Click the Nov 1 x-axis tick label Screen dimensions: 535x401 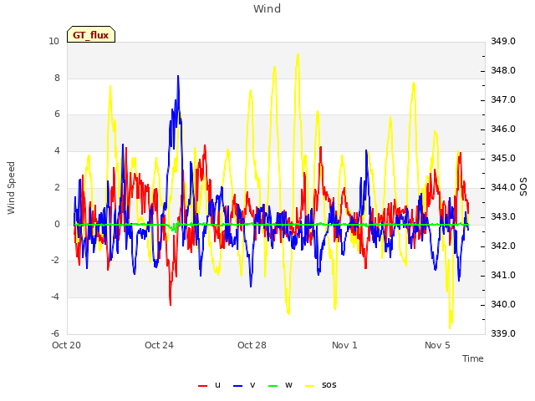point(344,345)
